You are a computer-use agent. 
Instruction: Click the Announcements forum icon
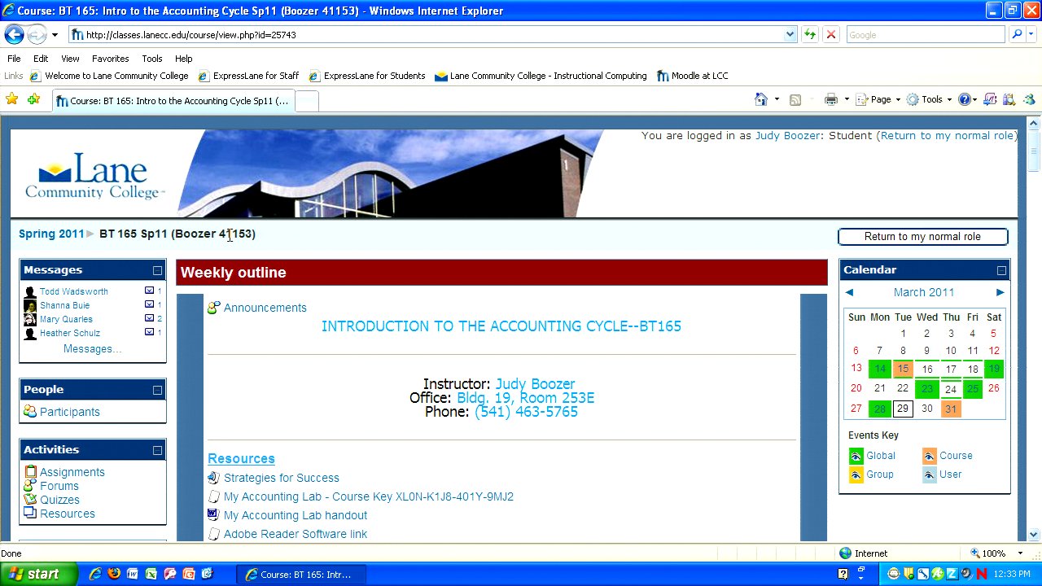pos(214,308)
